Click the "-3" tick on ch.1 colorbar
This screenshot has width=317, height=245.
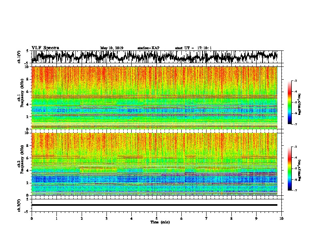pyautogui.click(x=295, y=81)
